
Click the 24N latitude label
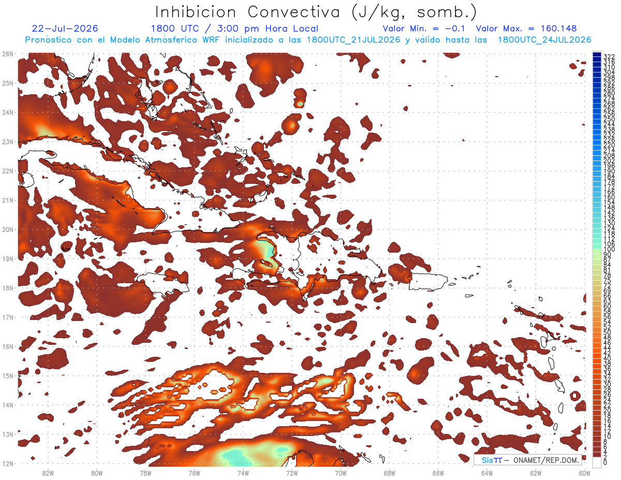click(8, 112)
